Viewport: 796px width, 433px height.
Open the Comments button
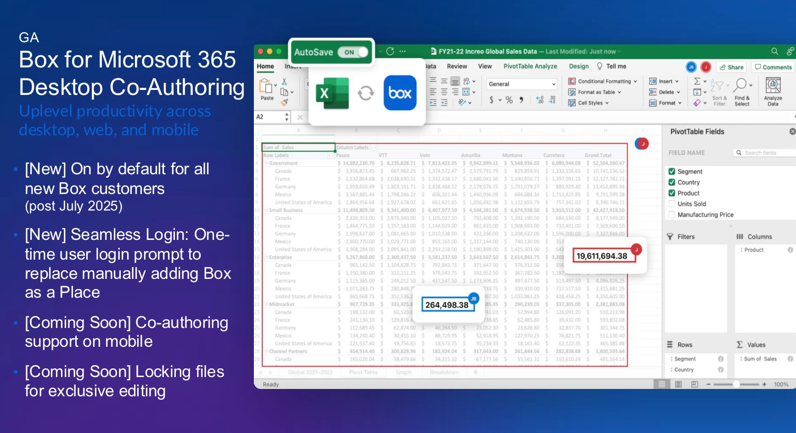pos(773,67)
